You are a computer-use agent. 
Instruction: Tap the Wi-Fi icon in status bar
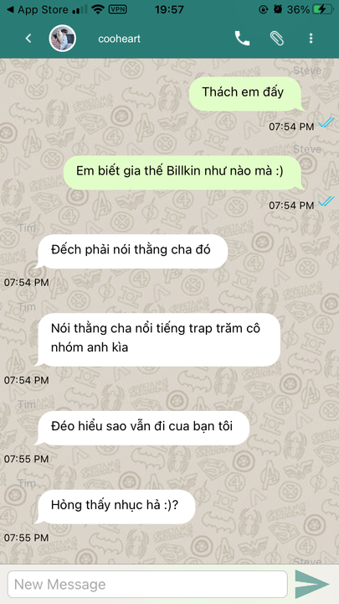pos(98,9)
